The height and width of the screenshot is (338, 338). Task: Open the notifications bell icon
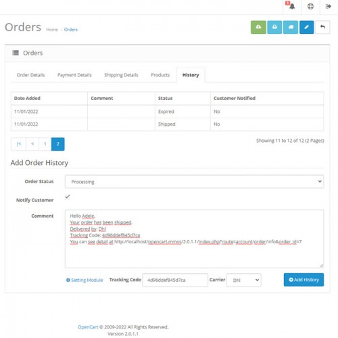(x=291, y=6)
